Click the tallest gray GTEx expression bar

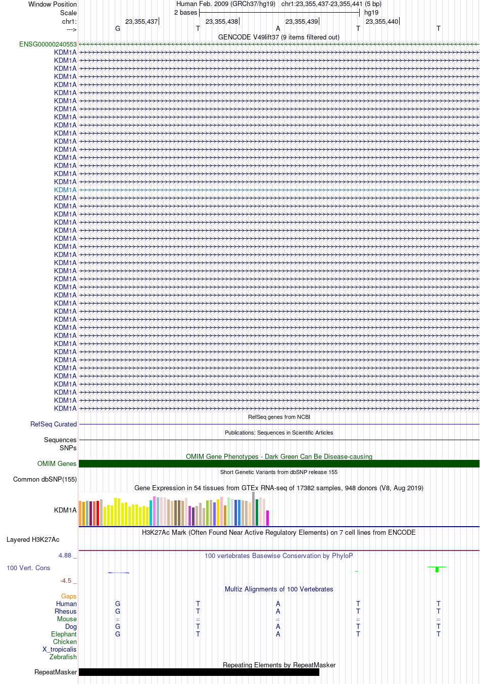point(254,509)
